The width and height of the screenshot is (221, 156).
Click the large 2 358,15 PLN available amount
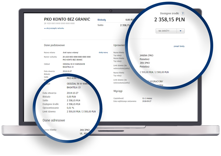pos(169,20)
